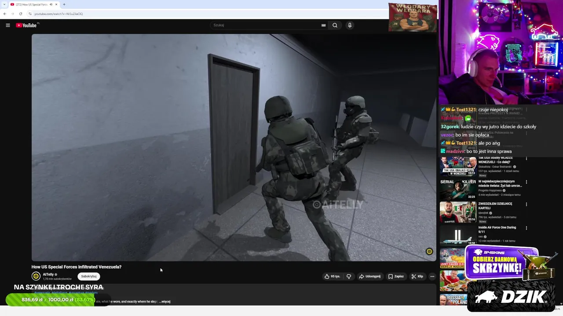Screen dimensions: 563x316
Task: Open title 'W najniebezpieczniejszym mieście świata'
Action: click(x=500, y=183)
